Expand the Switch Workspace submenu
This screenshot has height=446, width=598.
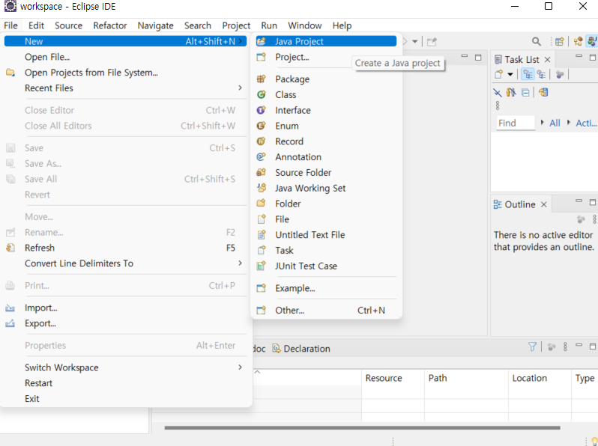pos(240,367)
